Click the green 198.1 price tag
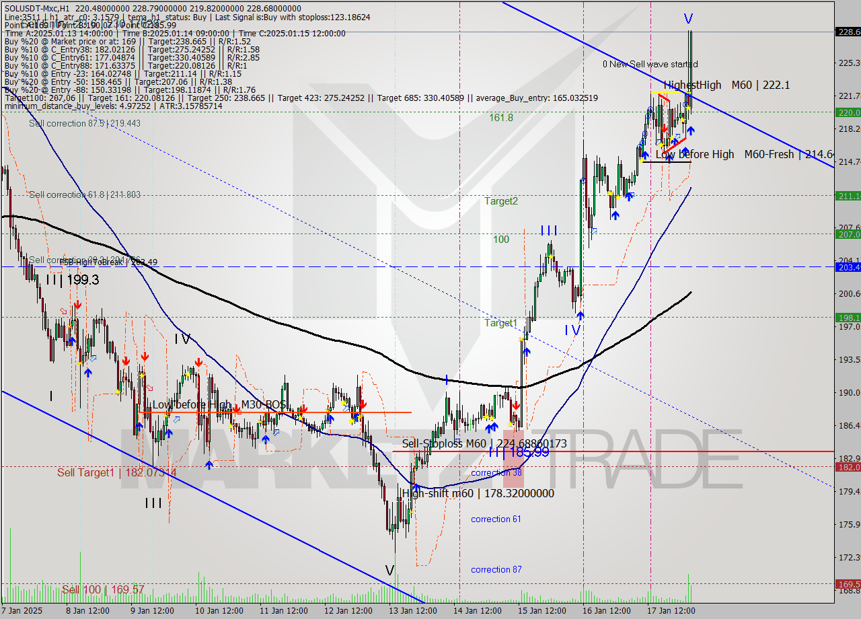Screen dimensions: 861x619 tap(848, 317)
